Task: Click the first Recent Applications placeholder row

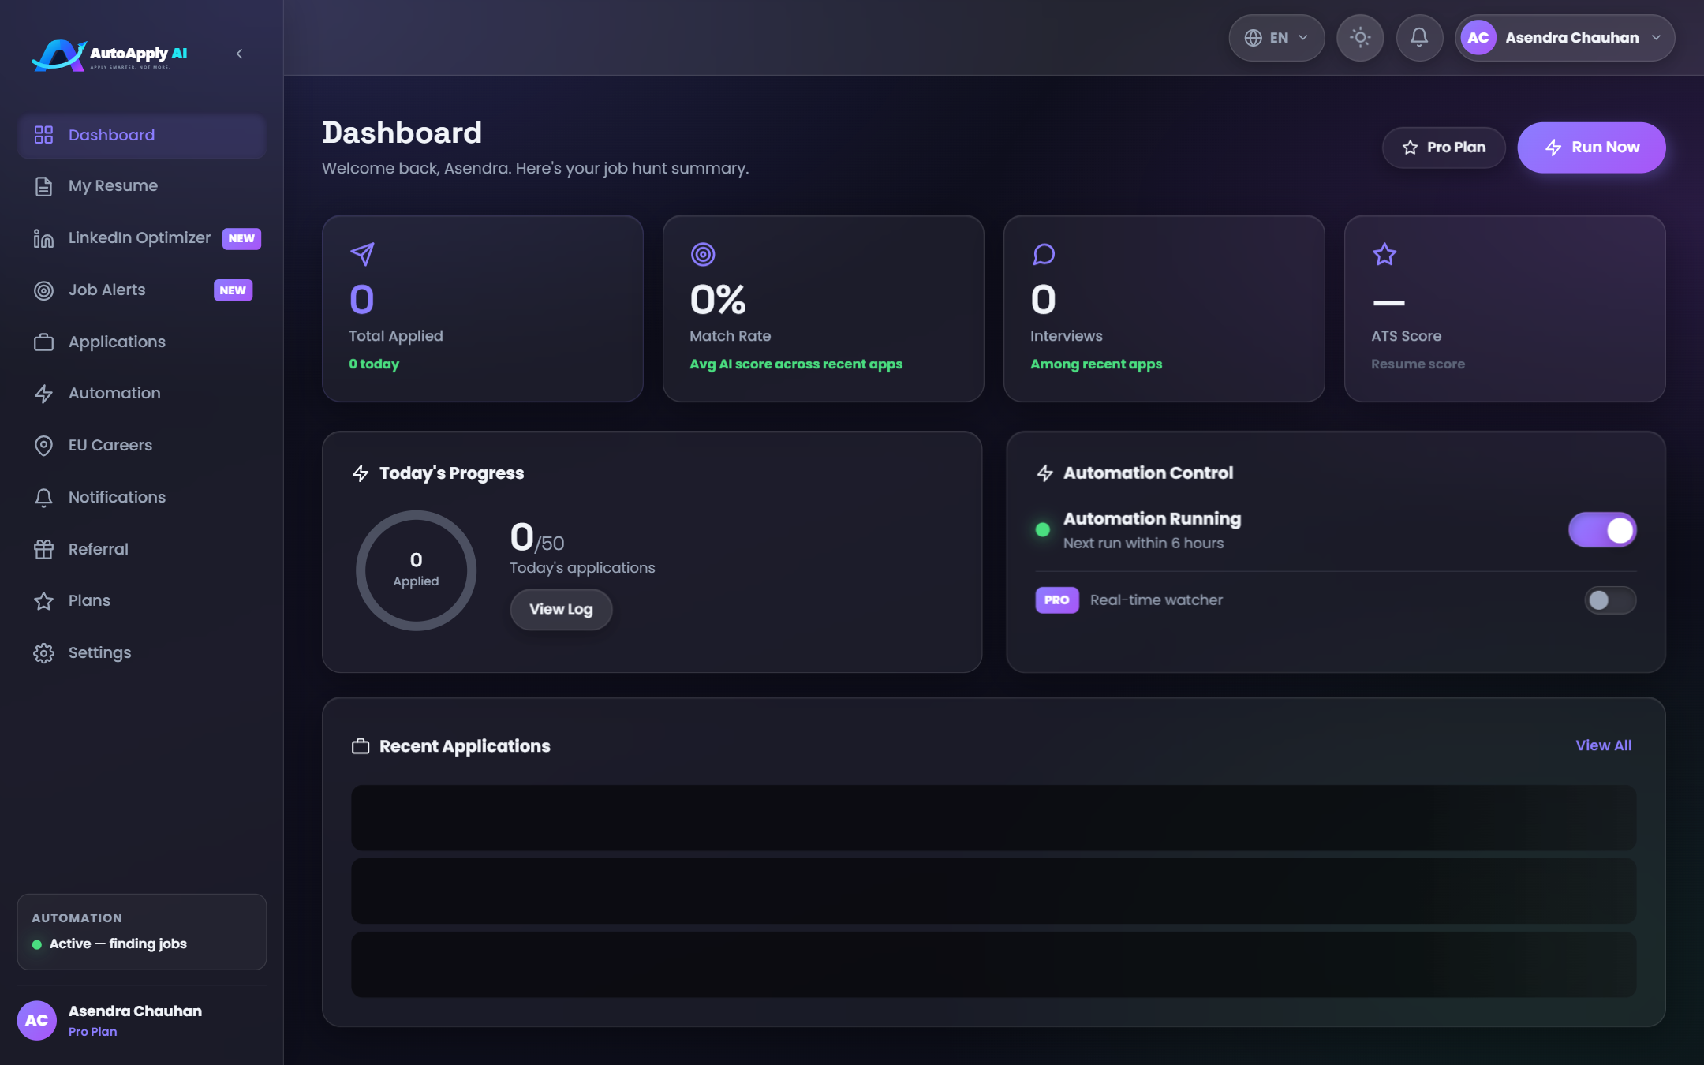Action: pyautogui.click(x=993, y=817)
